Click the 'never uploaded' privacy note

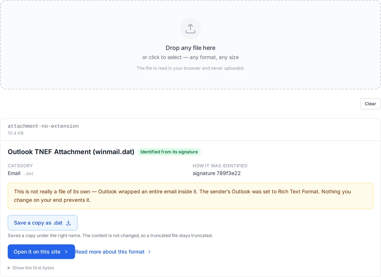(x=190, y=68)
